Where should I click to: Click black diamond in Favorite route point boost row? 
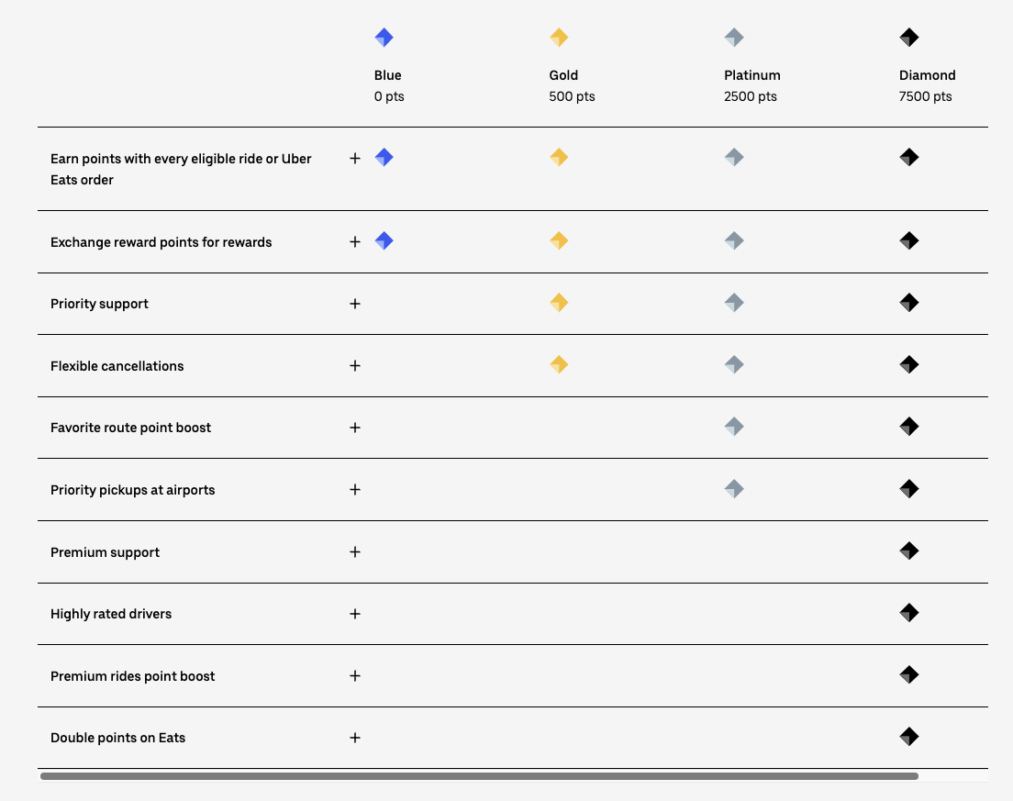pyautogui.click(x=909, y=427)
